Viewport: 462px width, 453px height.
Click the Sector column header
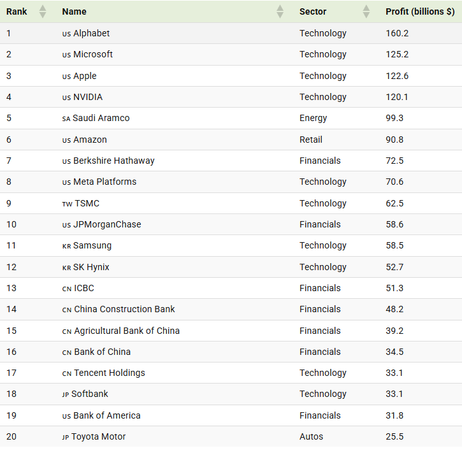(x=313, y=11)
